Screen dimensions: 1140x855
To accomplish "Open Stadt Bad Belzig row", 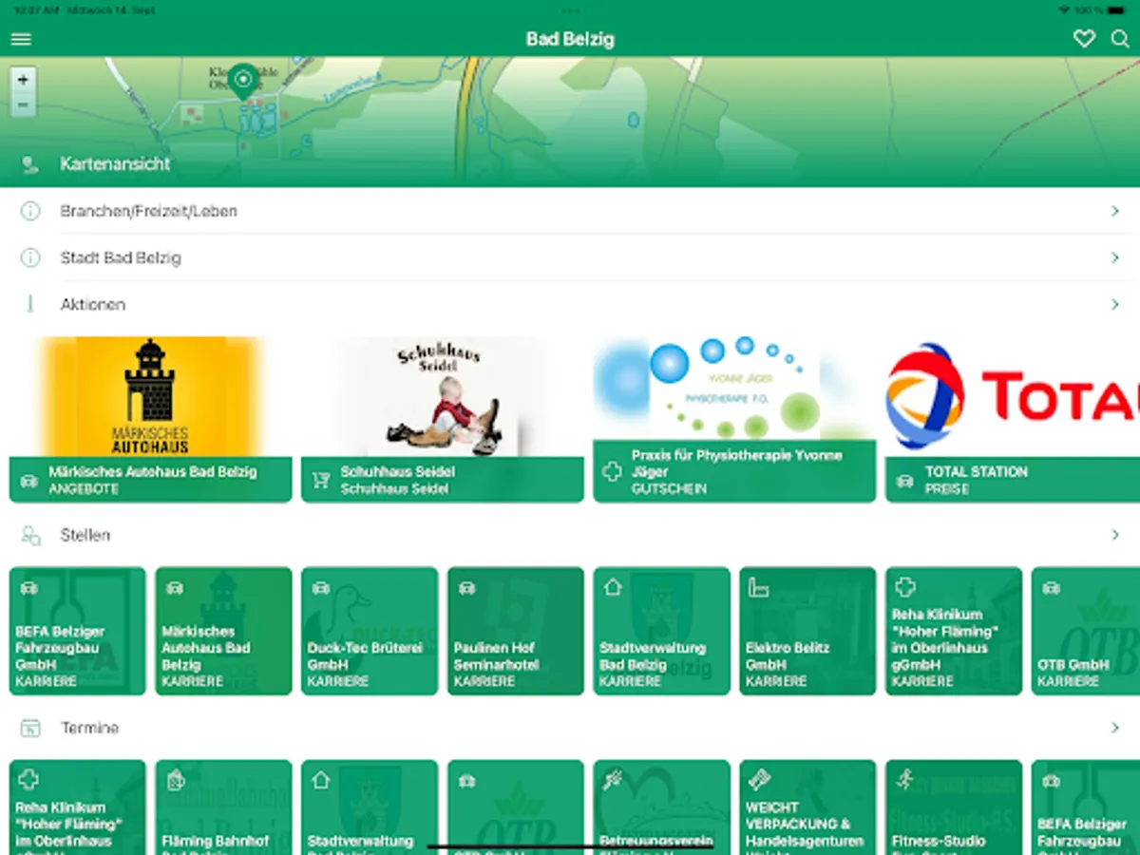I will [x=570, y=257].
